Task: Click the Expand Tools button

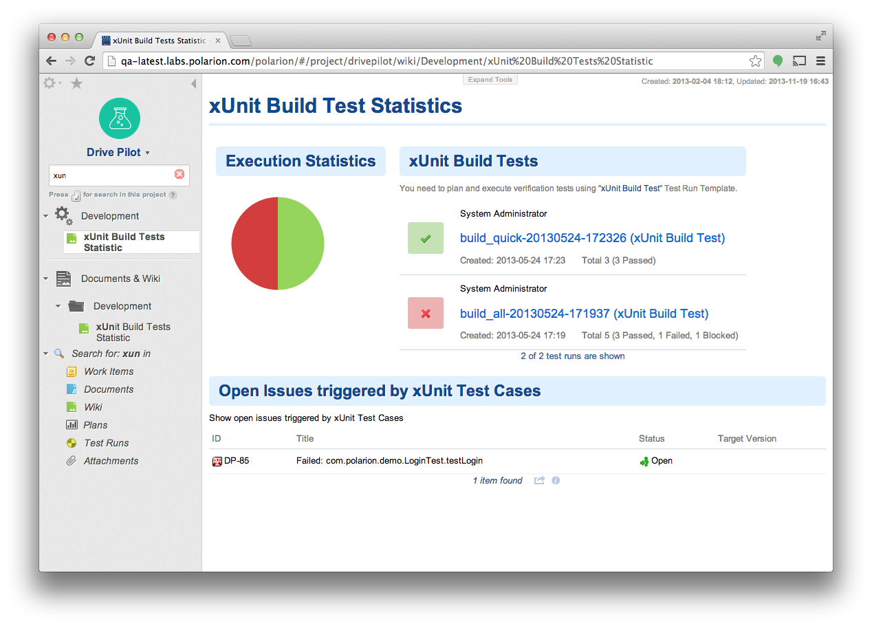Action: click(x=490, y=80)
